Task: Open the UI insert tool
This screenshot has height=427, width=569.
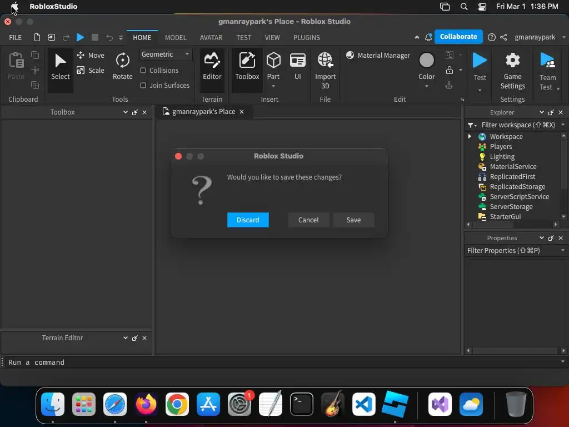Action: click(298, 67)
